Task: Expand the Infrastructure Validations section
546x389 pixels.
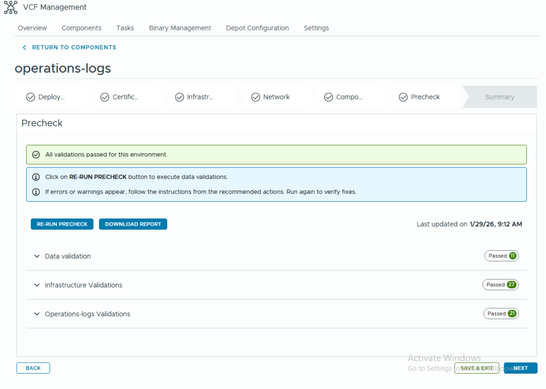Action: point(37,285)
